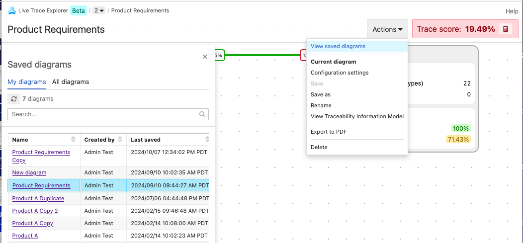Click the calculator icon beside Trace score
The image size is (523, 243).
point(505,29)
